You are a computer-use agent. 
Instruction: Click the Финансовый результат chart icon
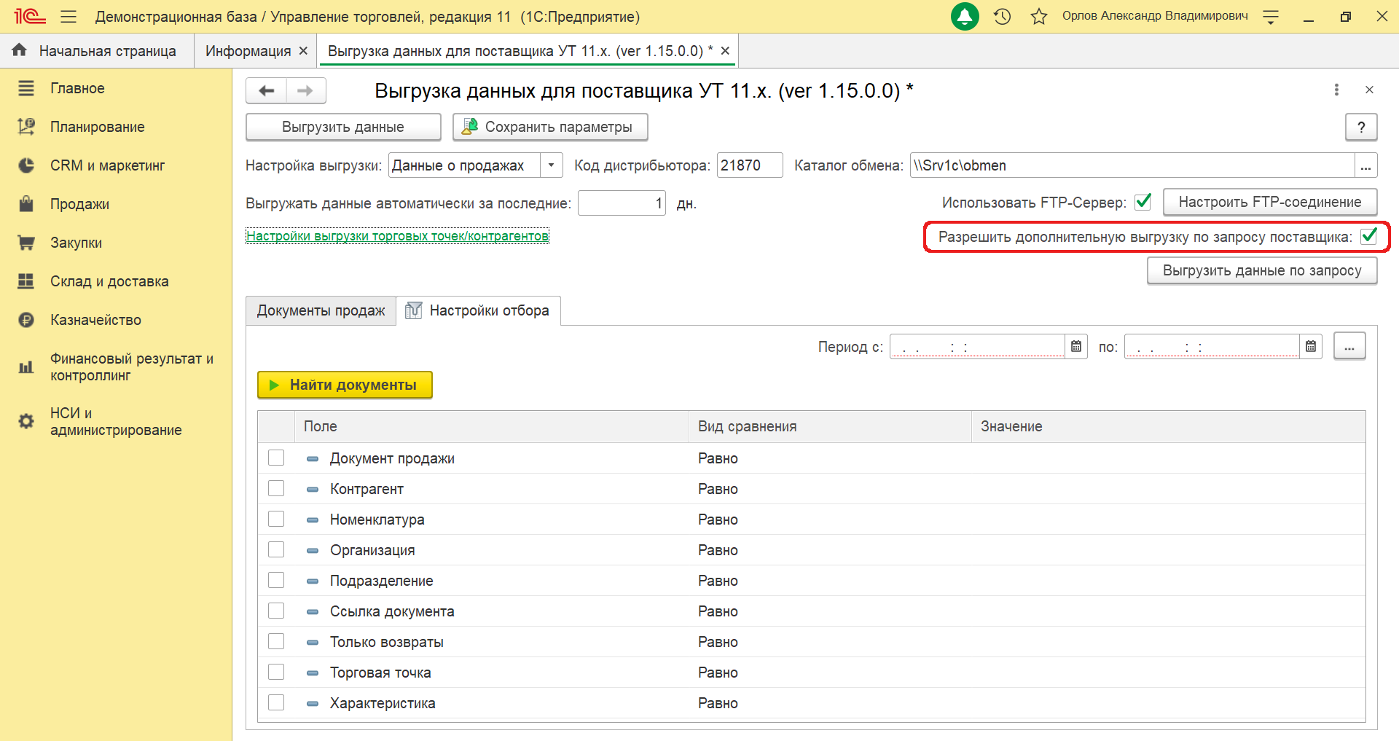[x=26, y=367]
